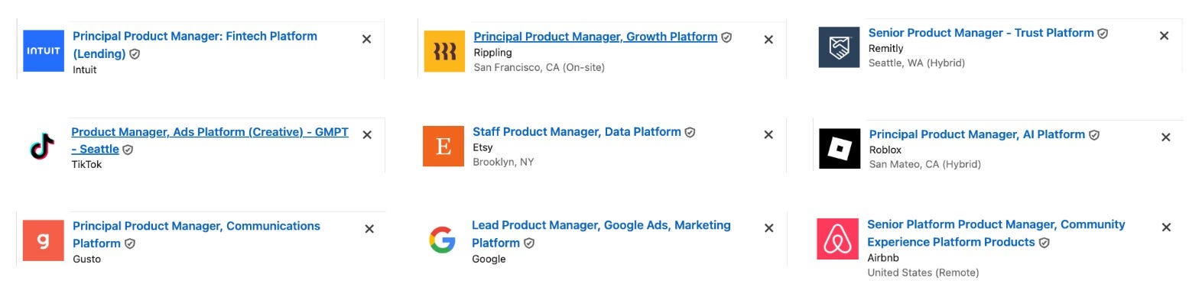The width and height of the screenshot is (1189, 303).
Task: Dismiss the Intuit Fintech Platform job
Action: (x=366, y=39)
